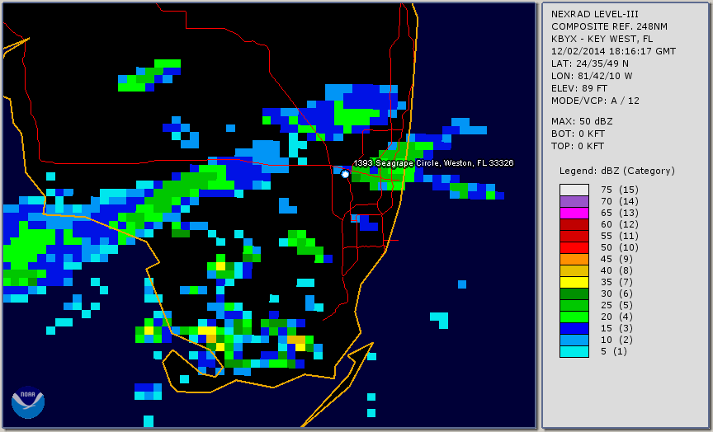Click the LON: 81/42/10 W value
713x432 pixels.
click(592, 76)
